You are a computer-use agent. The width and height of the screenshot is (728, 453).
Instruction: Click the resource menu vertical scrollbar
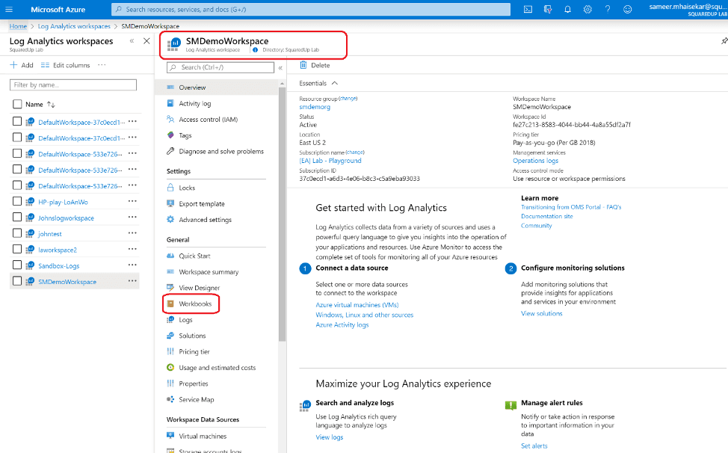tap(282, 214)
